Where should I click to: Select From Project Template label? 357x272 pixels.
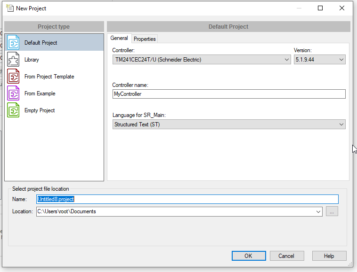[49, 77]
